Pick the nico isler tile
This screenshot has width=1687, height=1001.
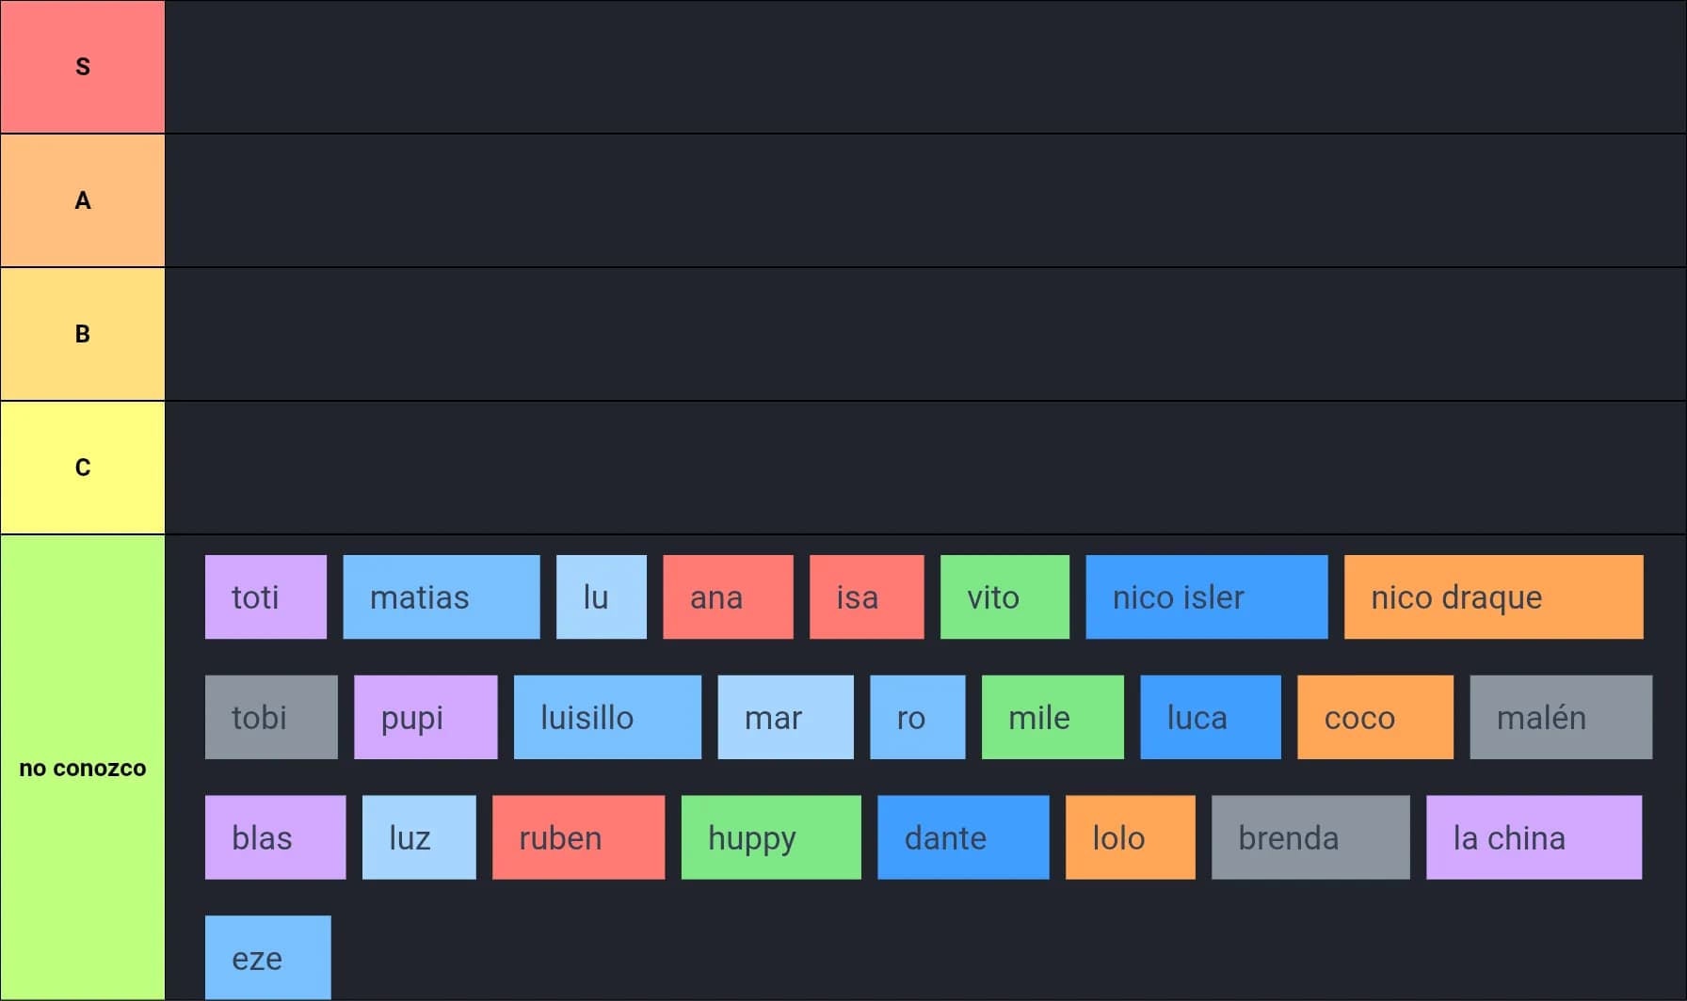point(1206,596)
